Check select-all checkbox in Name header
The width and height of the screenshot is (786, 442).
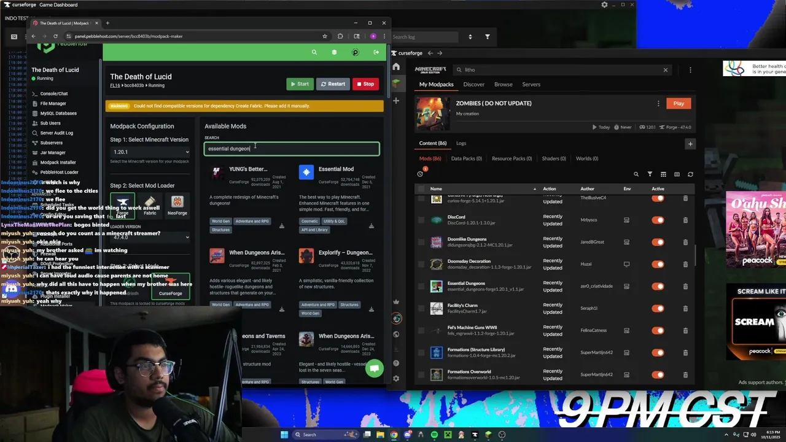point(421,189)
